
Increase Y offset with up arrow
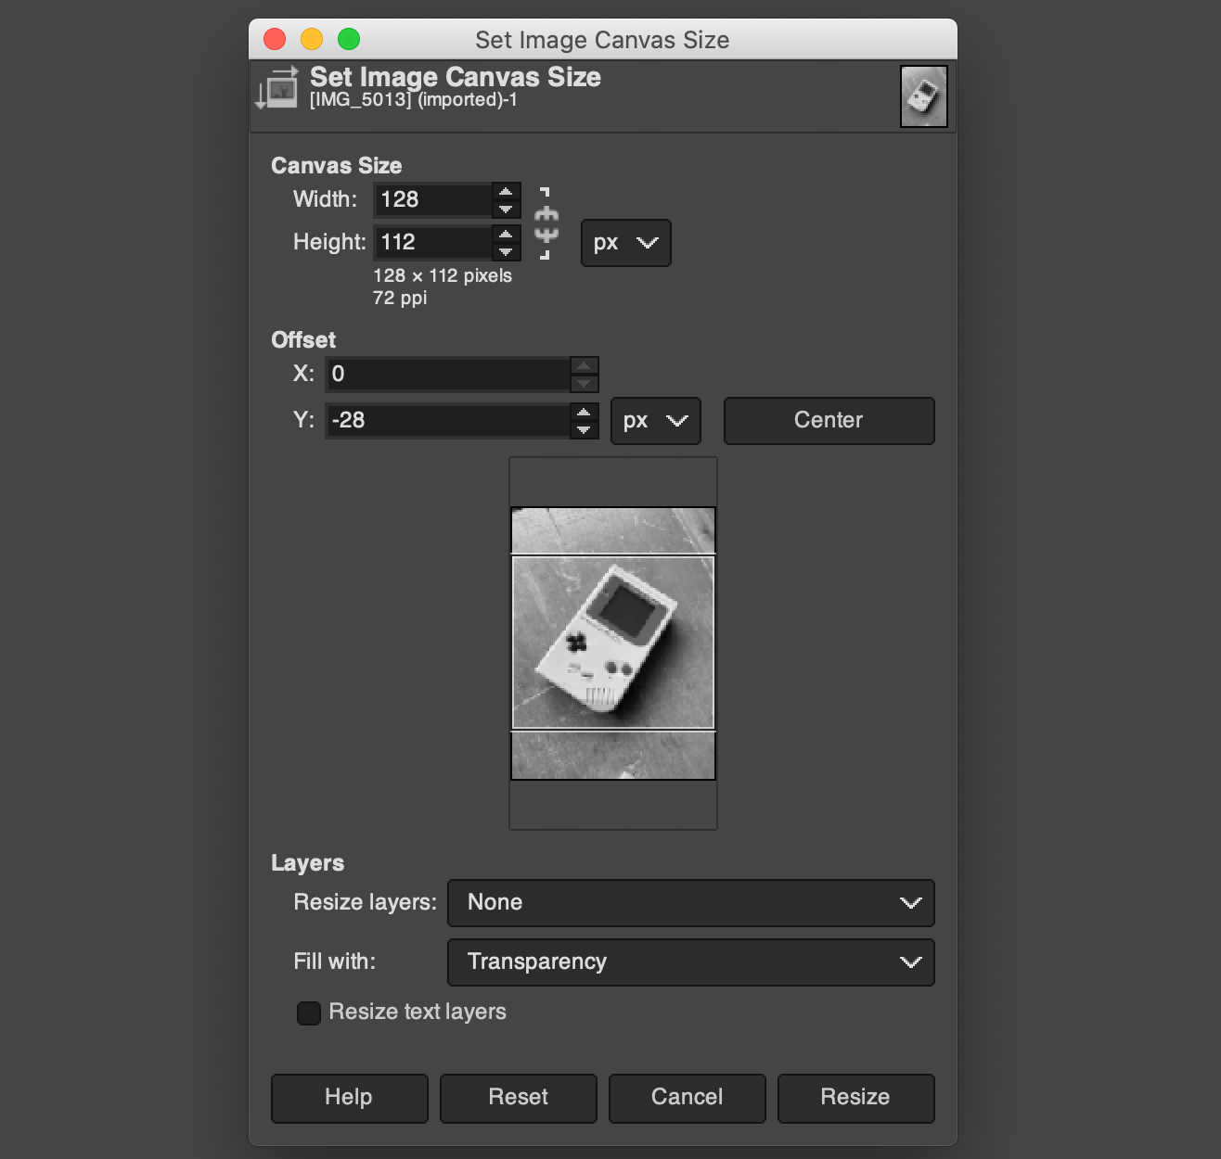click(x=584, y=413)
